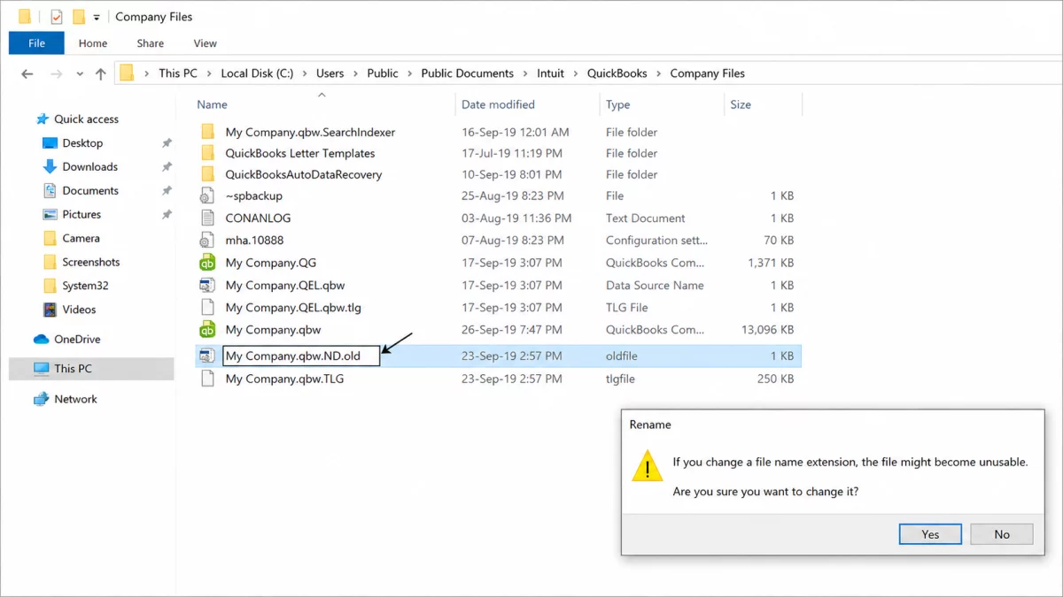The height and width of the screenshot is (597, 1063).
Task: Click the Up one level arrow
Action: (100, 73)
